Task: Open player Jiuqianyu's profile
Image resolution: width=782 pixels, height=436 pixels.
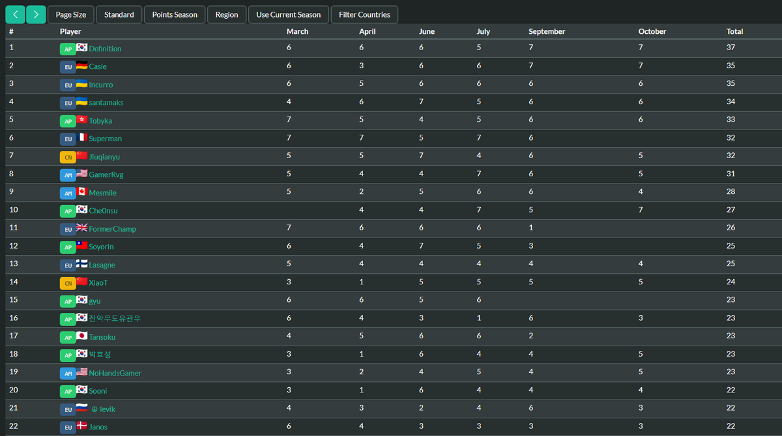Action: (104, 157)
